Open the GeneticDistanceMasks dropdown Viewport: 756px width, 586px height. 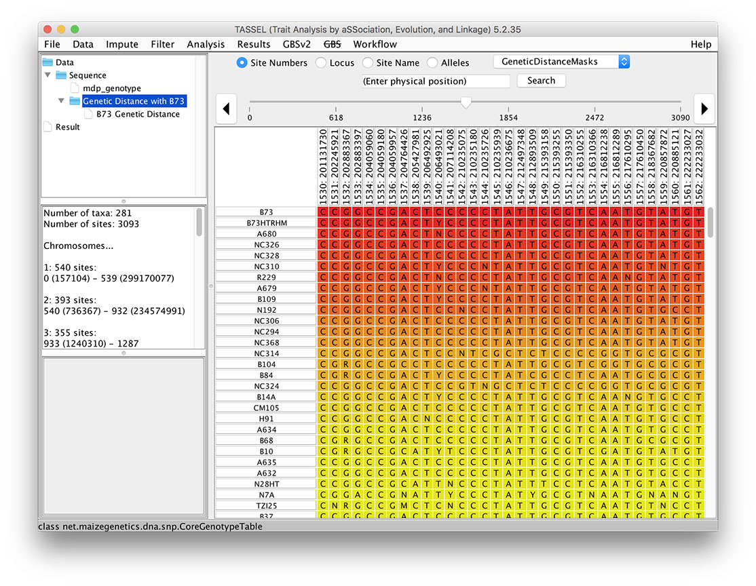[562, 62]
